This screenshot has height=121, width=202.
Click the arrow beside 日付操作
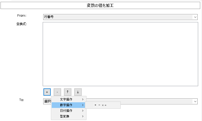pos(83,111)
